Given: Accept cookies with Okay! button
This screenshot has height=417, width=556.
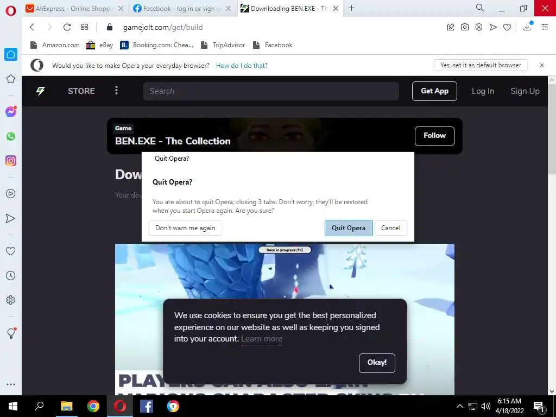Looking at the screenshot, I should point(377,363).
